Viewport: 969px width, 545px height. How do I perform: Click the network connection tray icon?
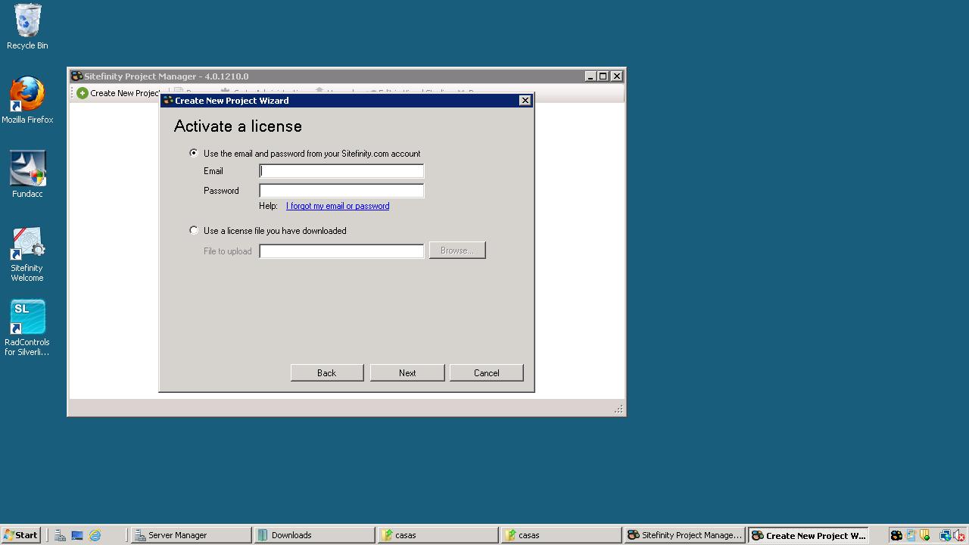click(946, 535)
